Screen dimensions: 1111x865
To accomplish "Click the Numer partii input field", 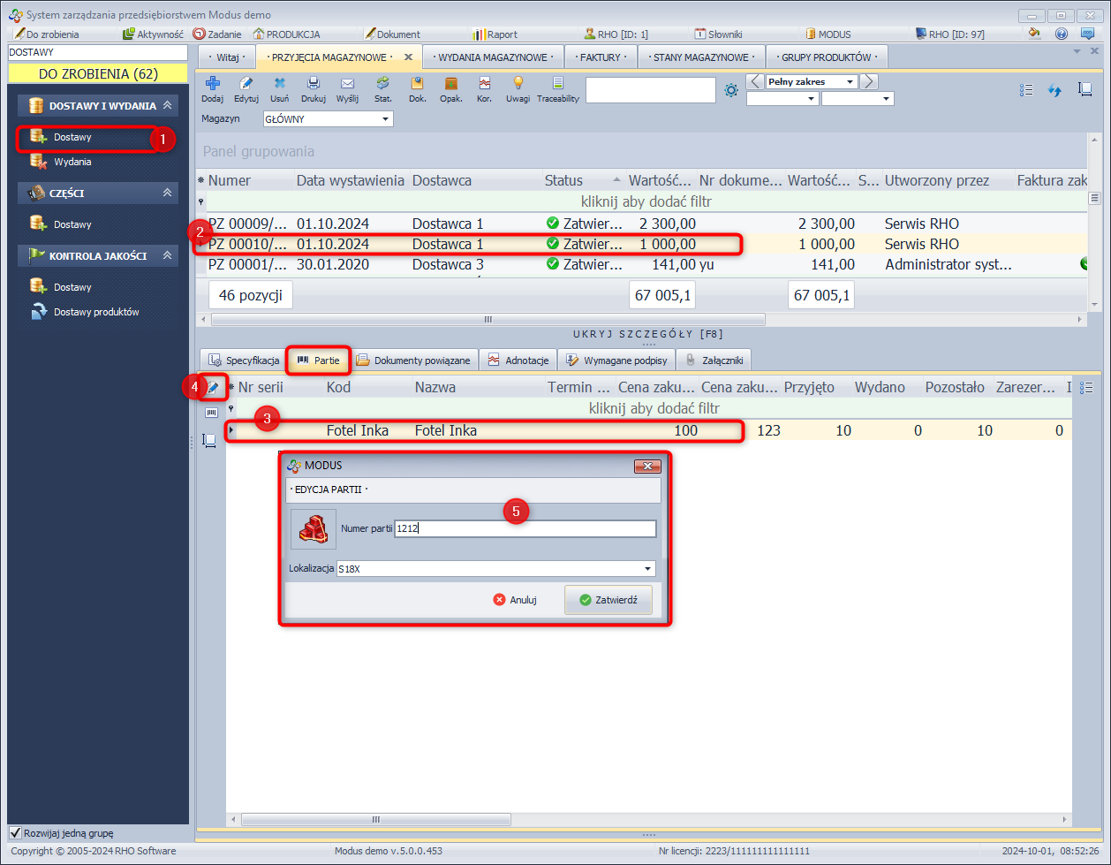I will [525, 528].
